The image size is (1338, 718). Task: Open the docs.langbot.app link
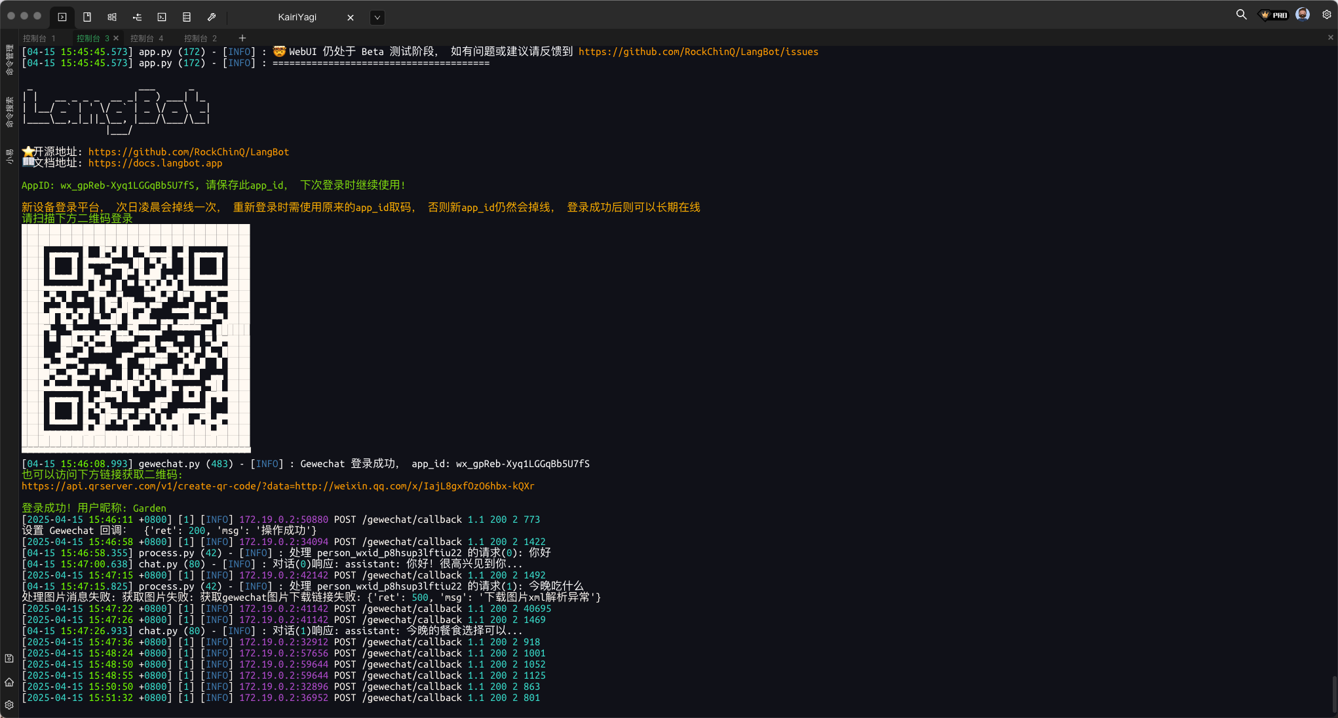click(x=155, y=163)
